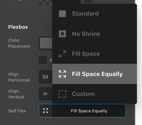This screenshot has width=142, height=125.
Task: Click the checkered transparent color swatch
Action: (46, 2)
